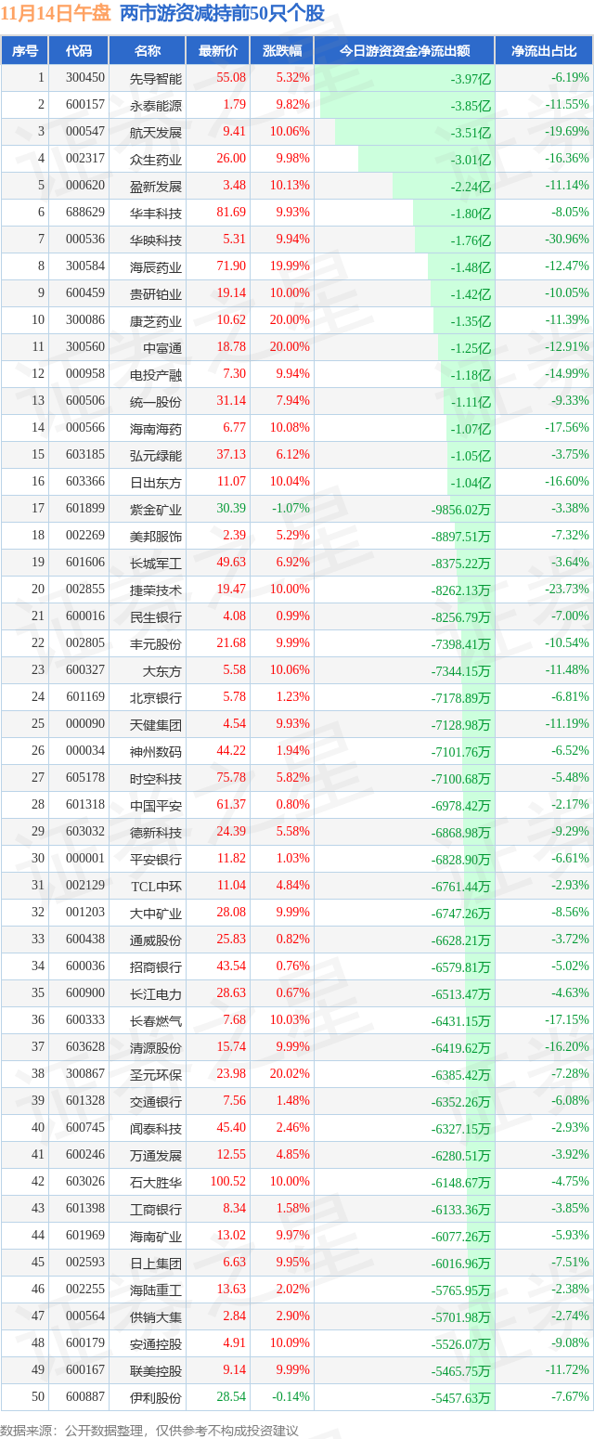Select stock name 招商银行
Image resolution: width=594 pixels, height=1439 pixels.
156,966
